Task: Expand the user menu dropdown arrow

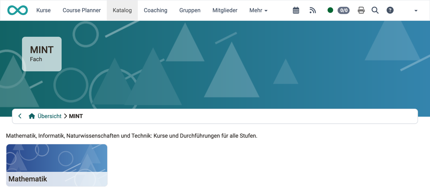Action: [x=416, y=11]
